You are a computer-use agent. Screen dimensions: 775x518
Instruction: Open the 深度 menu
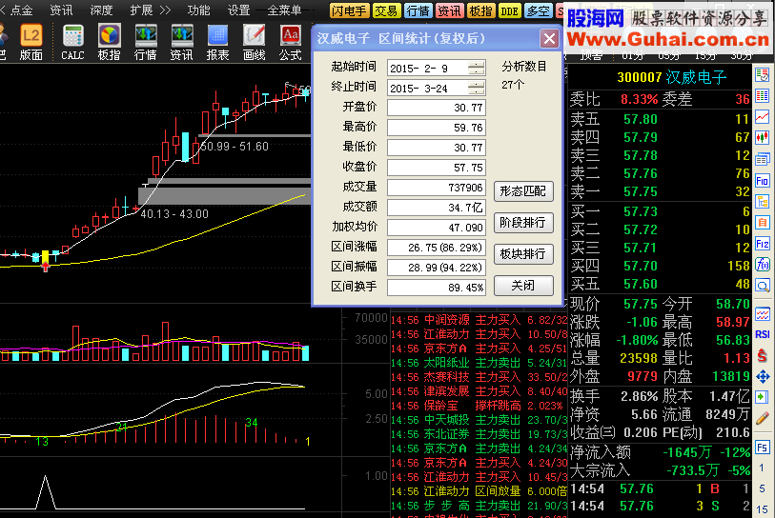point(101,10)
